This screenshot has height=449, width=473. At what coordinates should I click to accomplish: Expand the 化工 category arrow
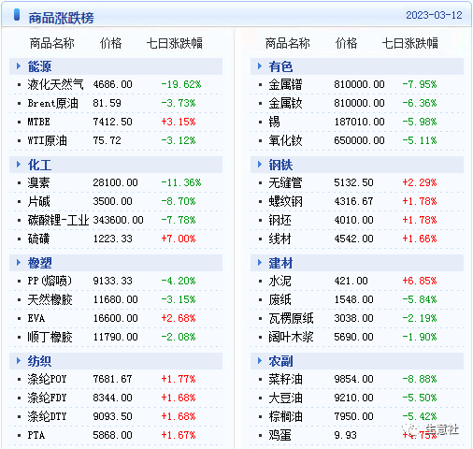coord(19,165)
